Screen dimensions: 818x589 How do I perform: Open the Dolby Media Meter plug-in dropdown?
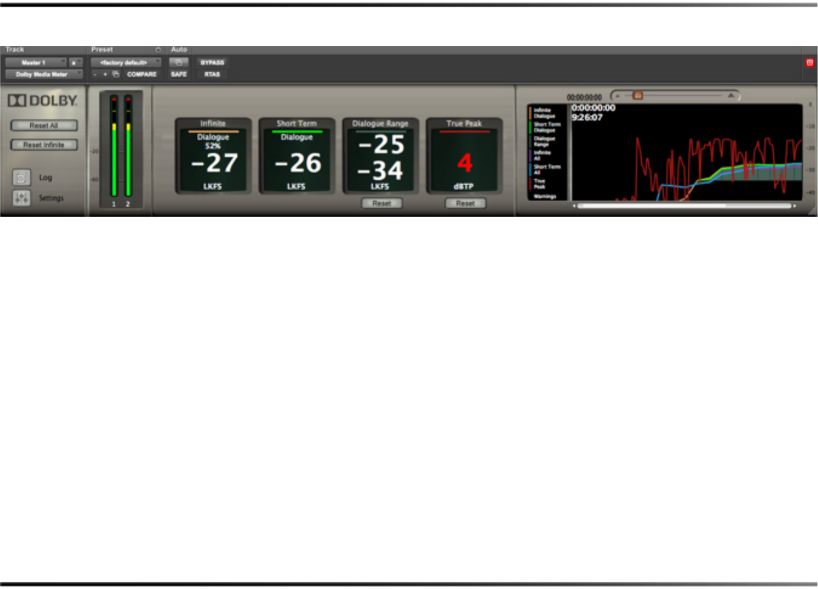(x=44, y=74)
